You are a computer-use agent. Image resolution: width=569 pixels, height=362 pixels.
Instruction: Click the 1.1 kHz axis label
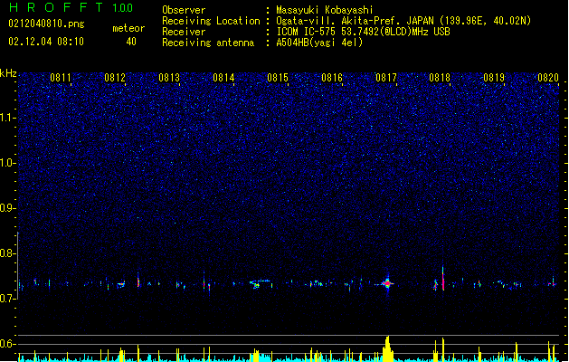tap(7, 118)
